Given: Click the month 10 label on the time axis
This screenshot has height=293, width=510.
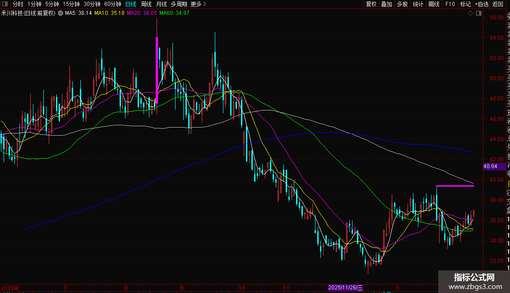Looking at the screenshot, I should (241, 288).
